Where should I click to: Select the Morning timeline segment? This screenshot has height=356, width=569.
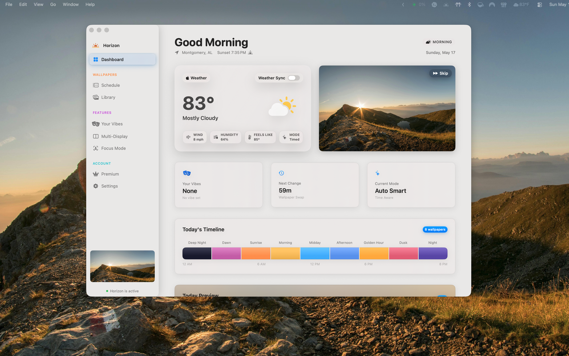[285, 253]
